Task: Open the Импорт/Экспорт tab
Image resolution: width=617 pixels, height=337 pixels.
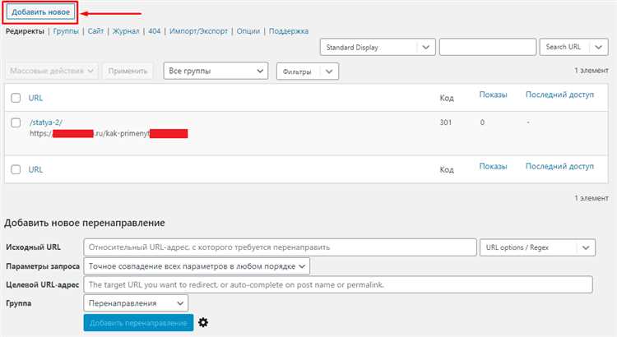Action: (198, 31)
